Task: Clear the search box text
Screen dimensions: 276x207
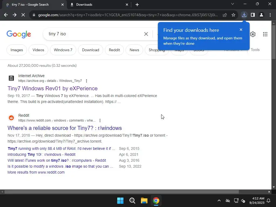Action: click(146, 34)
